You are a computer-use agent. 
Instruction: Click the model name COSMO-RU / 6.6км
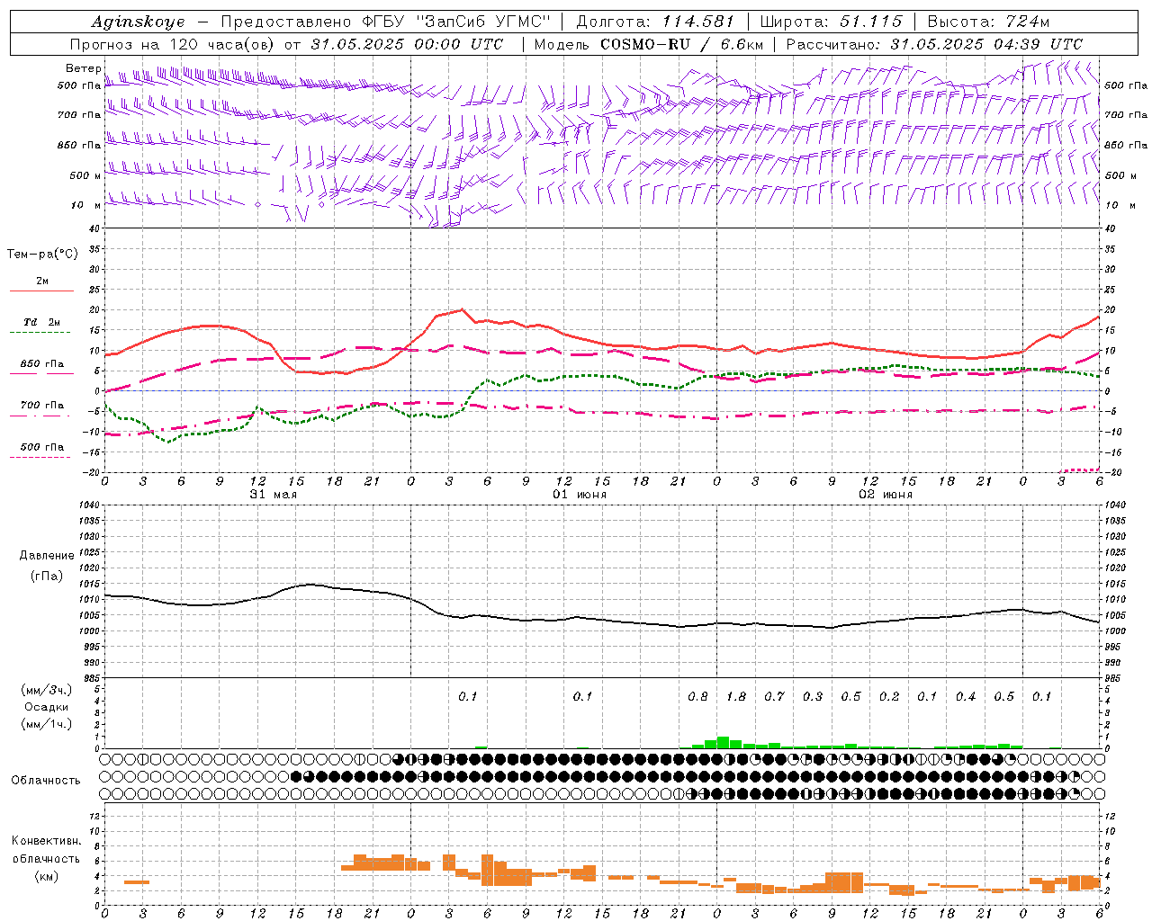(x=681, y=44)
